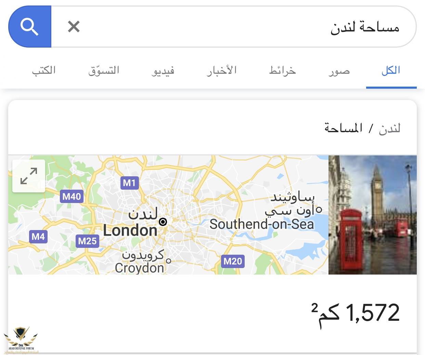
Task: Click the search field containing مساحة لندن
Action: click(240, 27)
